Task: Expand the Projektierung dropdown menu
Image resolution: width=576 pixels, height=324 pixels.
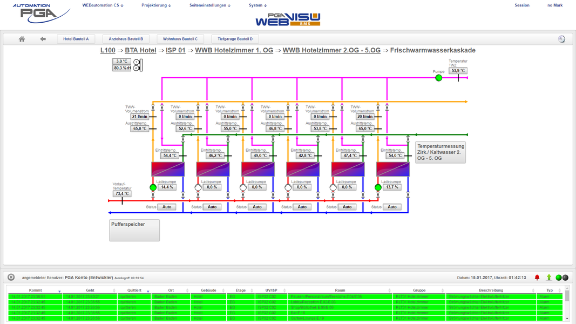Action: 156,5
